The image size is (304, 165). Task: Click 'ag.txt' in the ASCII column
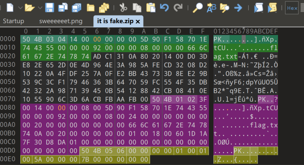(225, 57)
